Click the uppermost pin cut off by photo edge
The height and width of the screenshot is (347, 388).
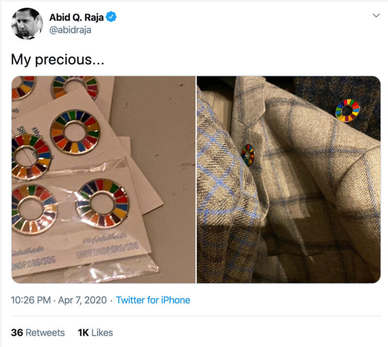point(75,86)
